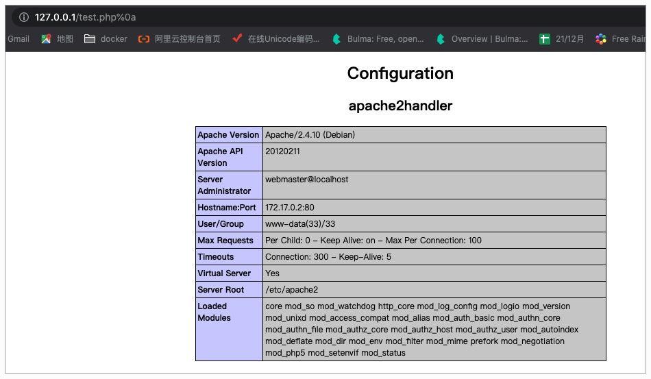
Task: Open the Google Maps 地图 bookmark
Action: [x=57, y=39]
